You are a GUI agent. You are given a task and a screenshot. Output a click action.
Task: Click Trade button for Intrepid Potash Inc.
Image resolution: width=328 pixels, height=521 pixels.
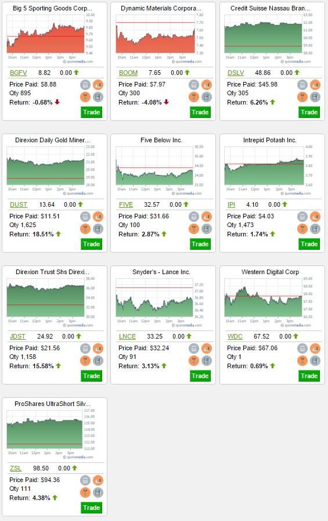(x=309, y=244)
